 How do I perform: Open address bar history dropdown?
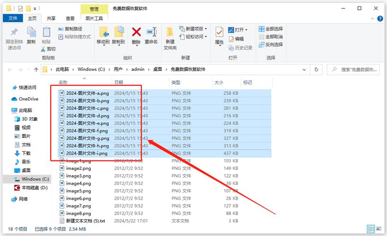(x=304, y=70)
